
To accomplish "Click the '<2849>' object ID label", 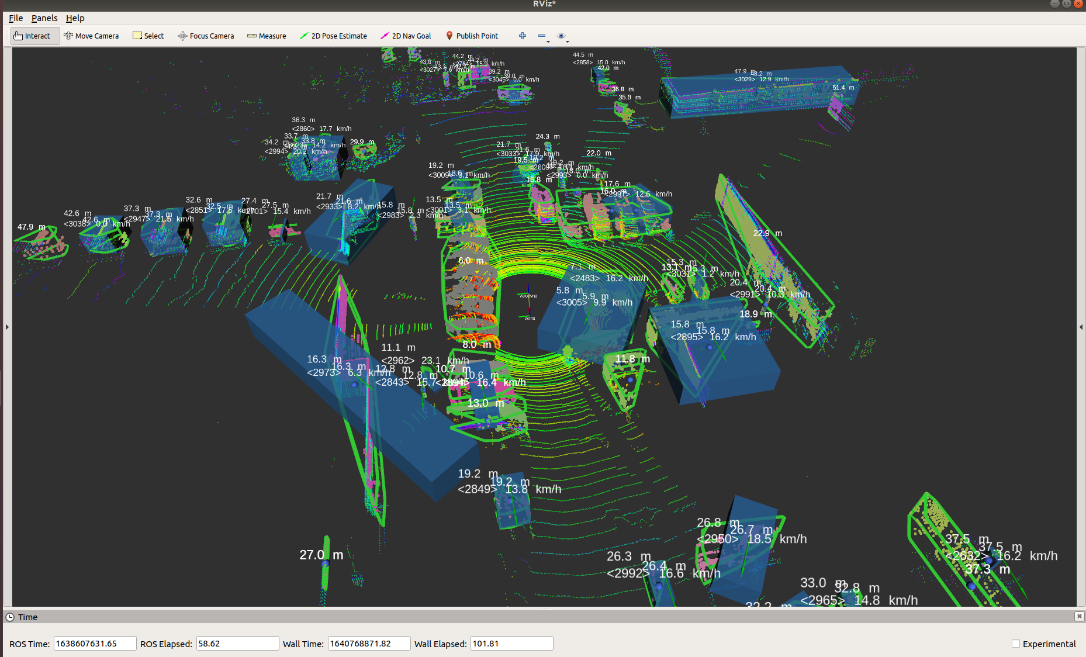I will tap(477, 489).
